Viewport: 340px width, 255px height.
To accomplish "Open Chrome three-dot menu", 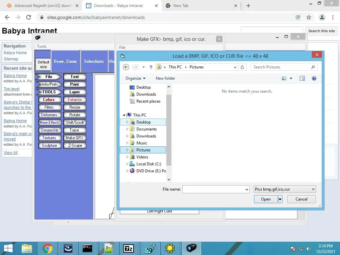I will tap(333, 17).
